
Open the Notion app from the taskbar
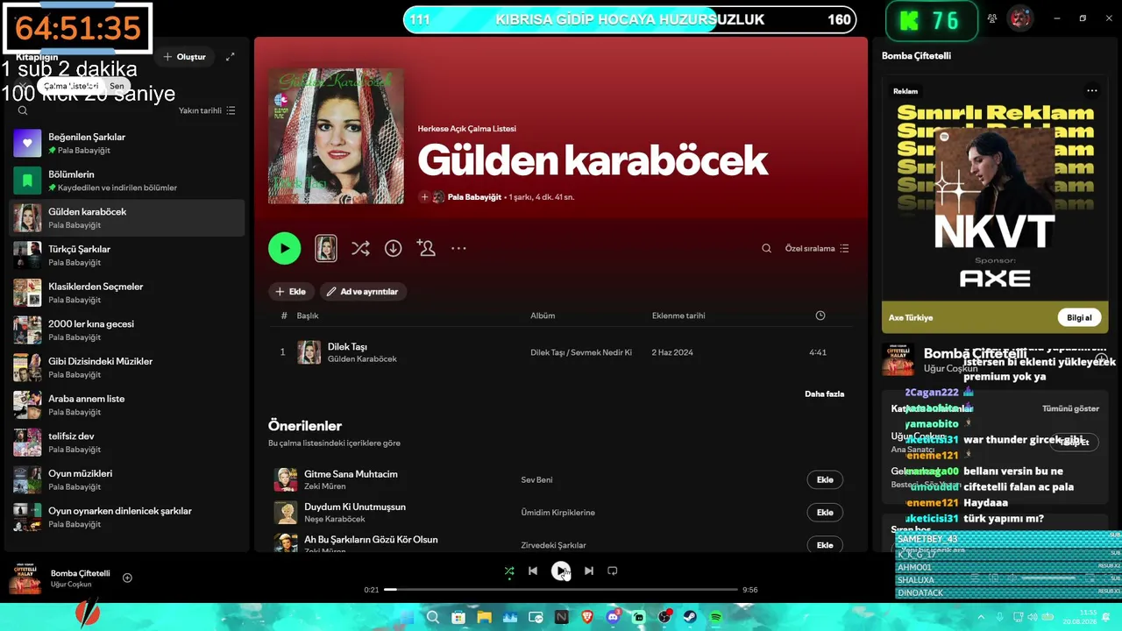tap(562, 617)
